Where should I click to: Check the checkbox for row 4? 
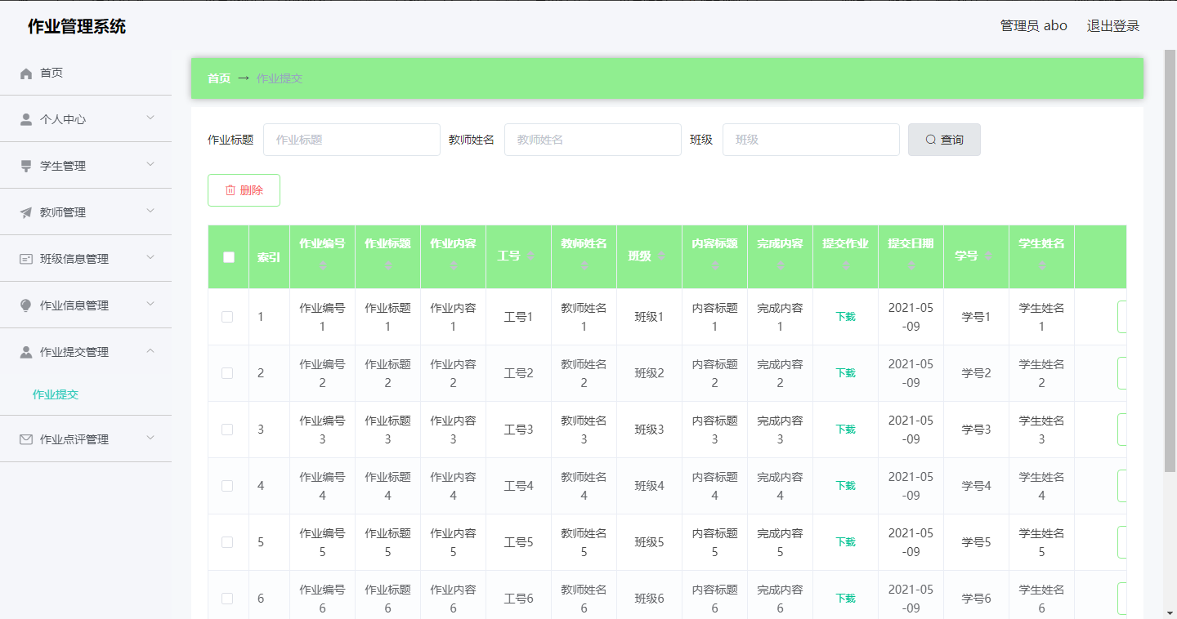pyautogui.click(x=227, y=486)
